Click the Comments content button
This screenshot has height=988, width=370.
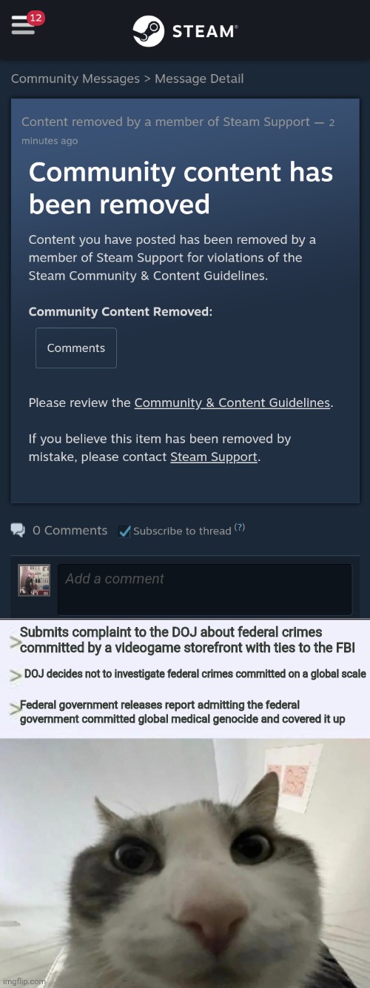(76, 348)
